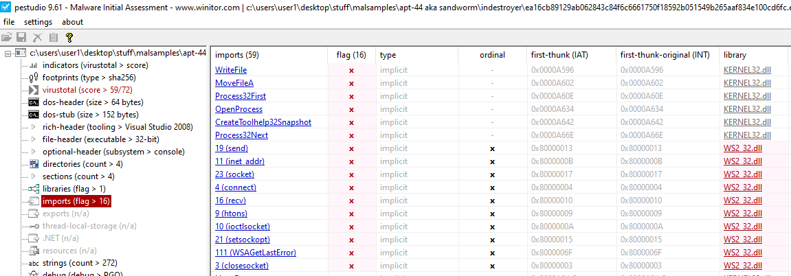The height and width of the screenshot is (276, 791).
Task: Sort by flag (16) column header
Action: click(352, 55)
